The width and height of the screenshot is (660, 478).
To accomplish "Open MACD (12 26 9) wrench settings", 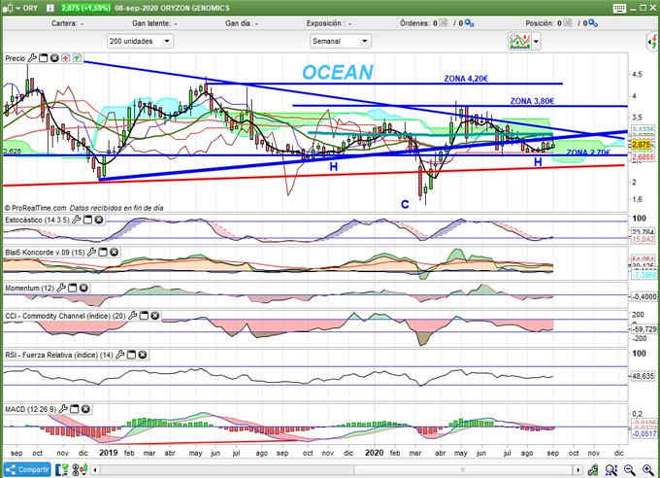I will [63, 409].
